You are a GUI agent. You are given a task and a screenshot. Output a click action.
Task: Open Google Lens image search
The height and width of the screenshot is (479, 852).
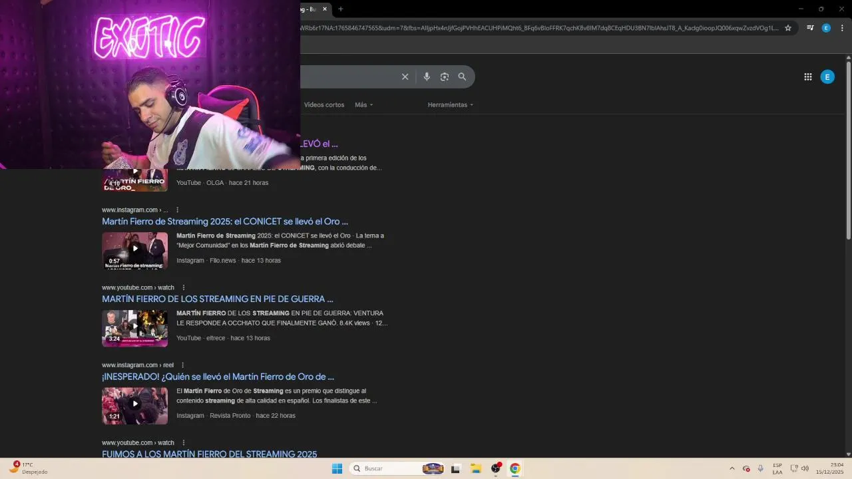click(x=445, y=77)
